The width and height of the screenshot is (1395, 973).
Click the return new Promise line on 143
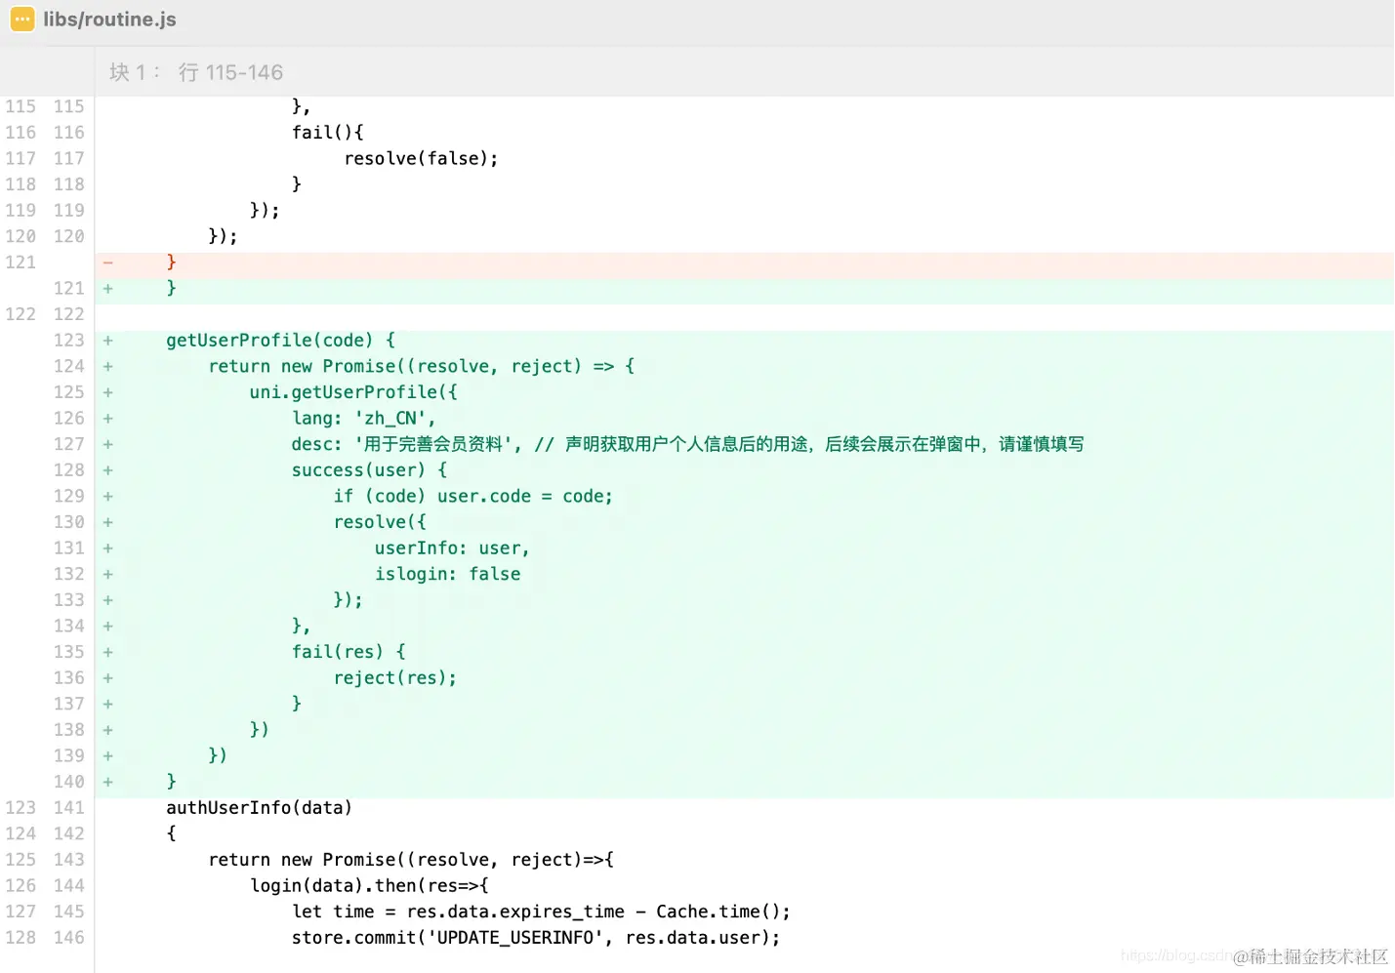411,859
